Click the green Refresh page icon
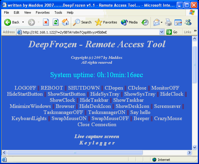199x164 pixels. (56, 22)
